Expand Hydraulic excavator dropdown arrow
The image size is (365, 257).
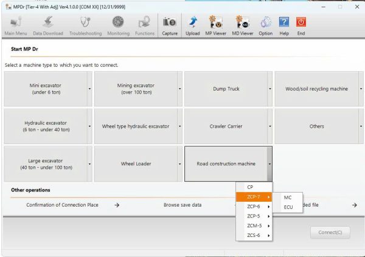point(89,126)
